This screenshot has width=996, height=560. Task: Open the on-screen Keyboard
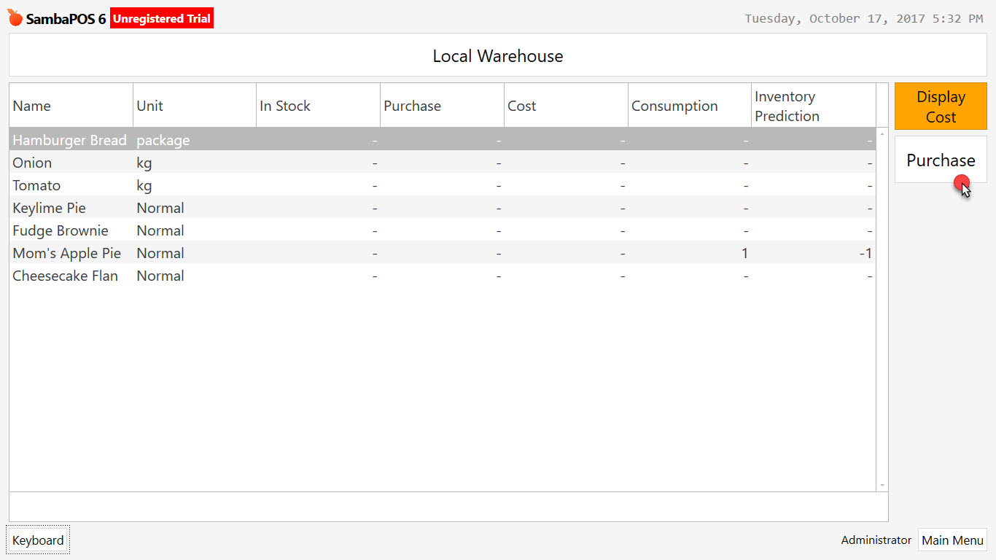[x=37, y=540]
